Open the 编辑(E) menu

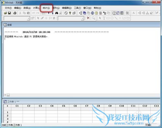17,8
